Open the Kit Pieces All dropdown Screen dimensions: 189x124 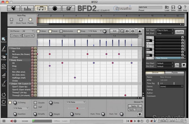(x=28, y=31)
